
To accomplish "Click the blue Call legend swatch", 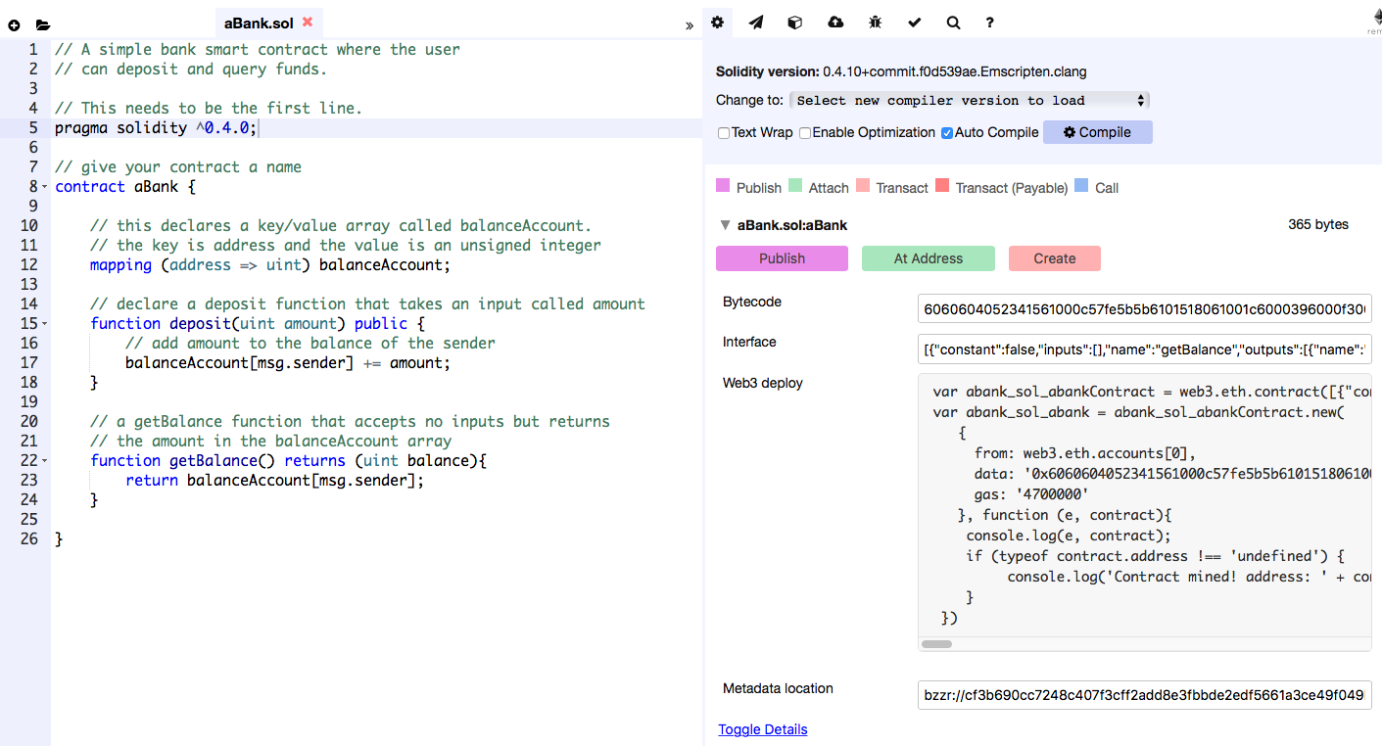I will point(1081,185).
